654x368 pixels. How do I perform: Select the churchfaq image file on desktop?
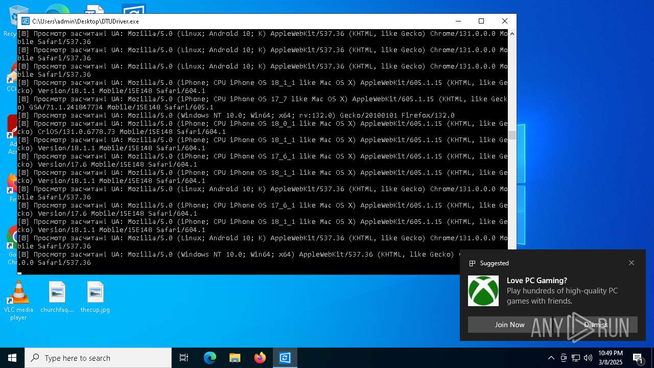click(57, 297)
